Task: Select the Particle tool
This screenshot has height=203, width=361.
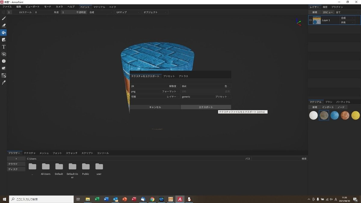Action: click(x=4, y=68)
